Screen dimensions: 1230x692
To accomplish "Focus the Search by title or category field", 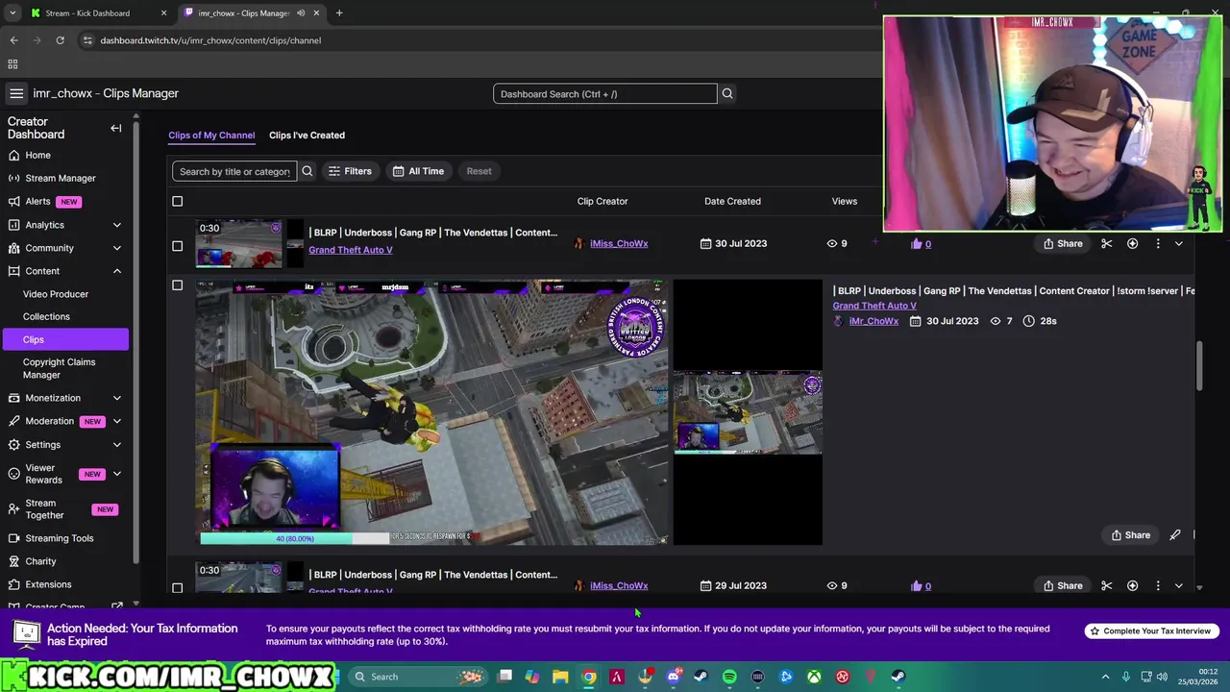I will [234, 171].
